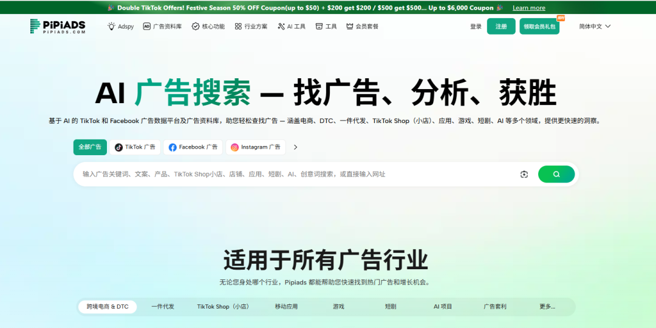This screenshot has width=656, height=328.
Task: Open the 核心功能 menu
Action: 208,26
